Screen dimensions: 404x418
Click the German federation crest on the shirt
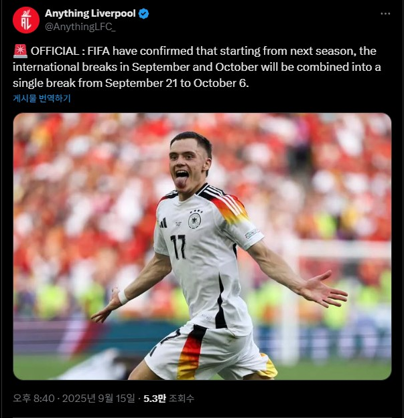tap(195, 221)
